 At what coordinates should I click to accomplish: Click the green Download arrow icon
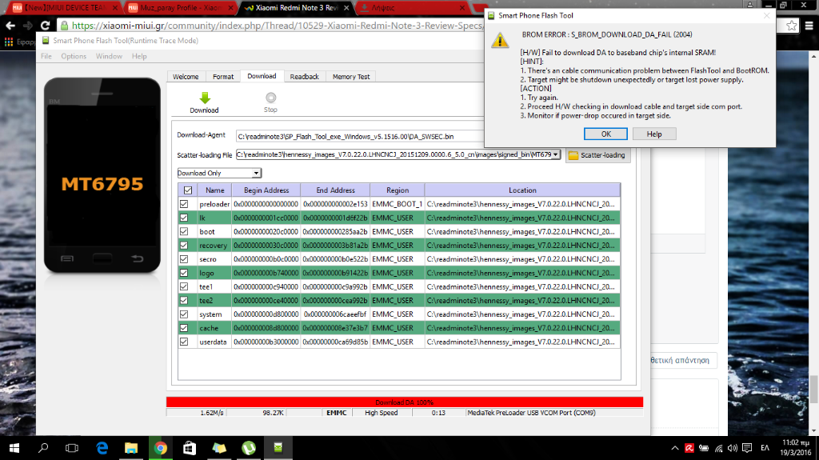click(x=204, y=98)
